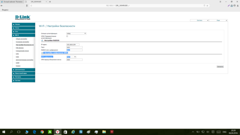Open the MAC-фильтр link under Wi-Fi
The height and width of the screenshot is (135, 240).
pyautogui.click(x=20, y=48)
